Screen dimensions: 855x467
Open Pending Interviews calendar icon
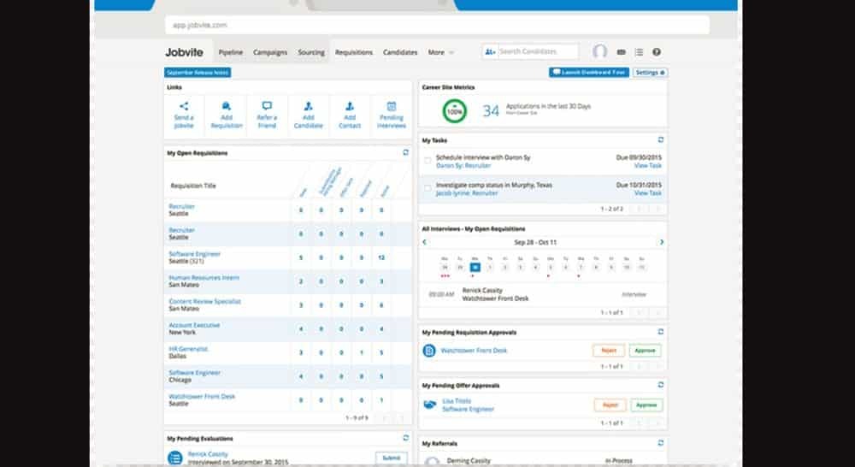392,106
